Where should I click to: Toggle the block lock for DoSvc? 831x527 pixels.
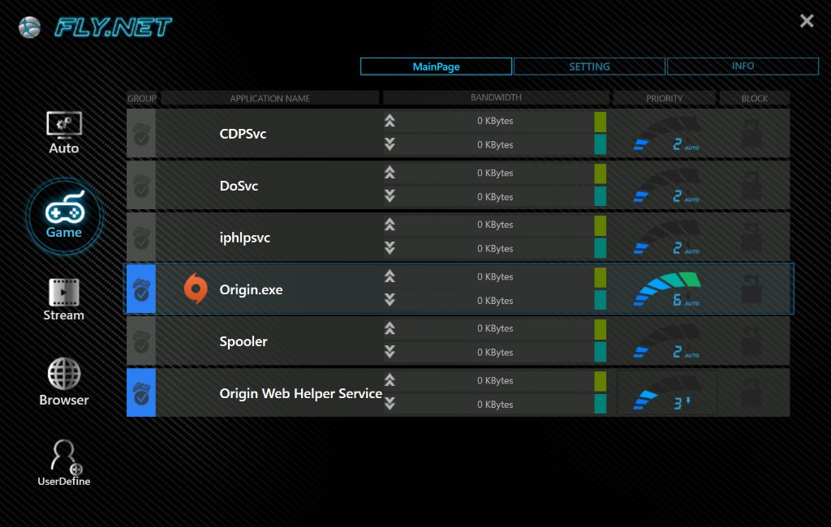click(751, 185)
